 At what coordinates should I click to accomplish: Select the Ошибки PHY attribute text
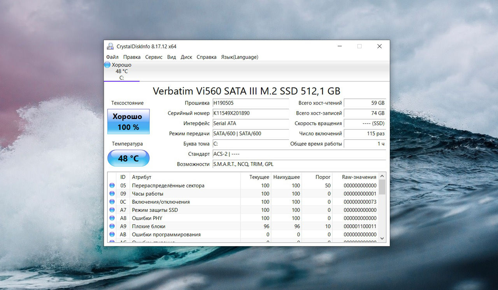click(147, 218)
